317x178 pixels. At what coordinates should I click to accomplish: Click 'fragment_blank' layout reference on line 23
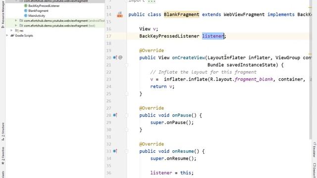254,79
